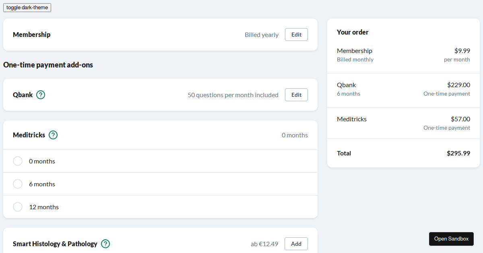The height and width of the screenshot is (253, 483).
Task: Click the One-time payment add-ons heading
Action: point(48,65)
